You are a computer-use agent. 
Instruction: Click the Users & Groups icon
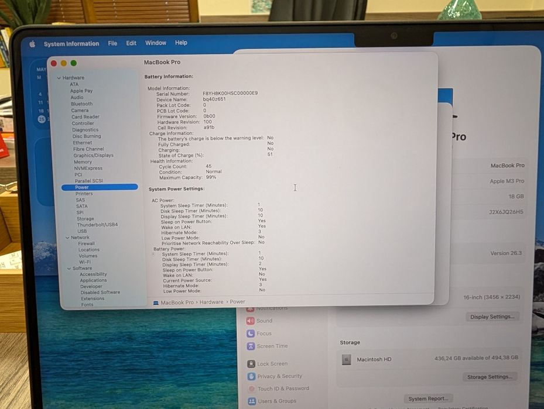pos(252,401)
